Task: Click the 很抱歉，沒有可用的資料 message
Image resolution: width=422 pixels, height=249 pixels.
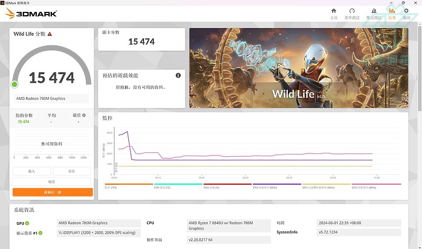Action: coord(141,88)
